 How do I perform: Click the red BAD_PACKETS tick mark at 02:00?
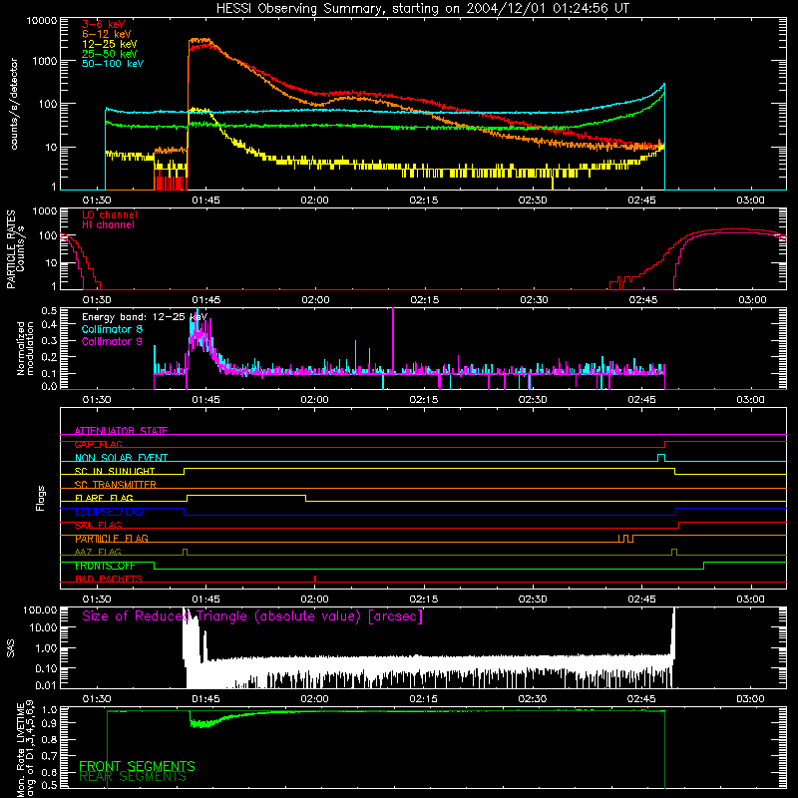point(315,579)
